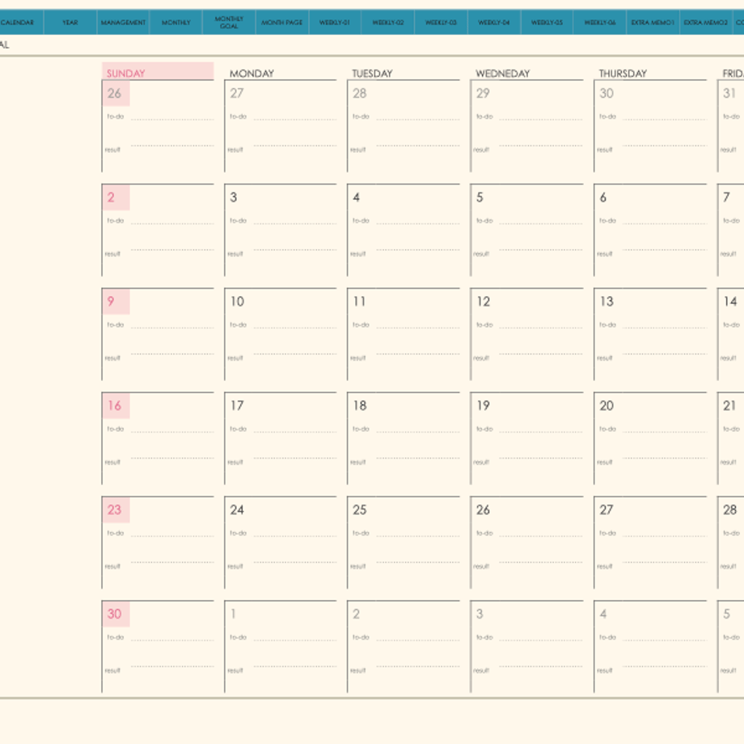Select the MONTH PAGE tab
The height and width of the screenshot is (744, 744).
click(x=282, y=23)
